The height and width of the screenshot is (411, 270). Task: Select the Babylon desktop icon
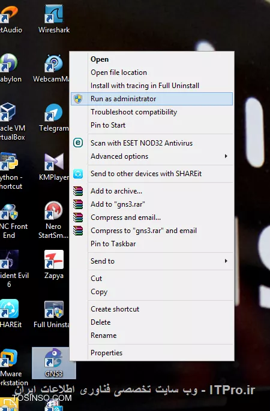(10, 68)
